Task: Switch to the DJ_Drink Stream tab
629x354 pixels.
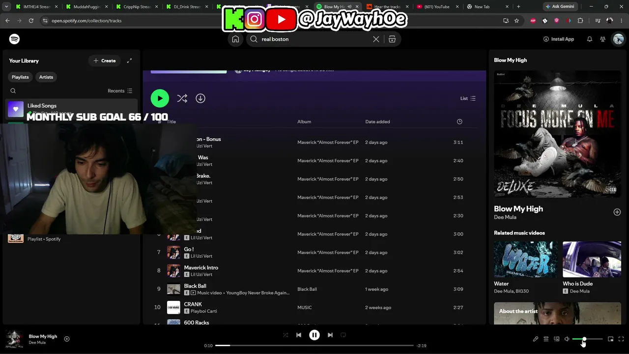Action: point(186,7)
